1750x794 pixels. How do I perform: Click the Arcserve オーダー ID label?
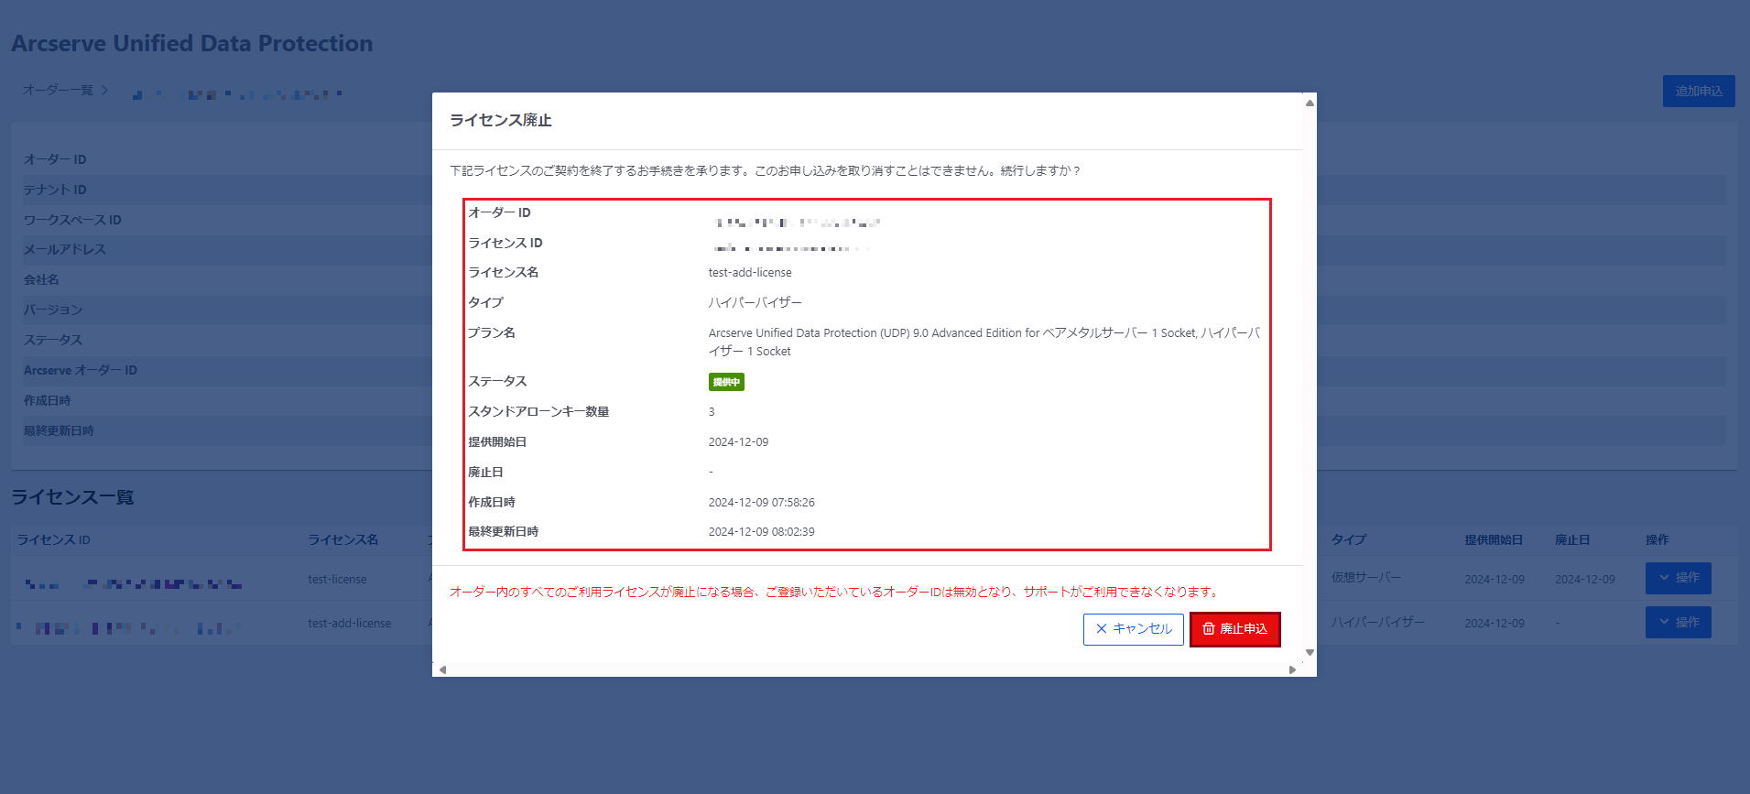coord(81,370)
